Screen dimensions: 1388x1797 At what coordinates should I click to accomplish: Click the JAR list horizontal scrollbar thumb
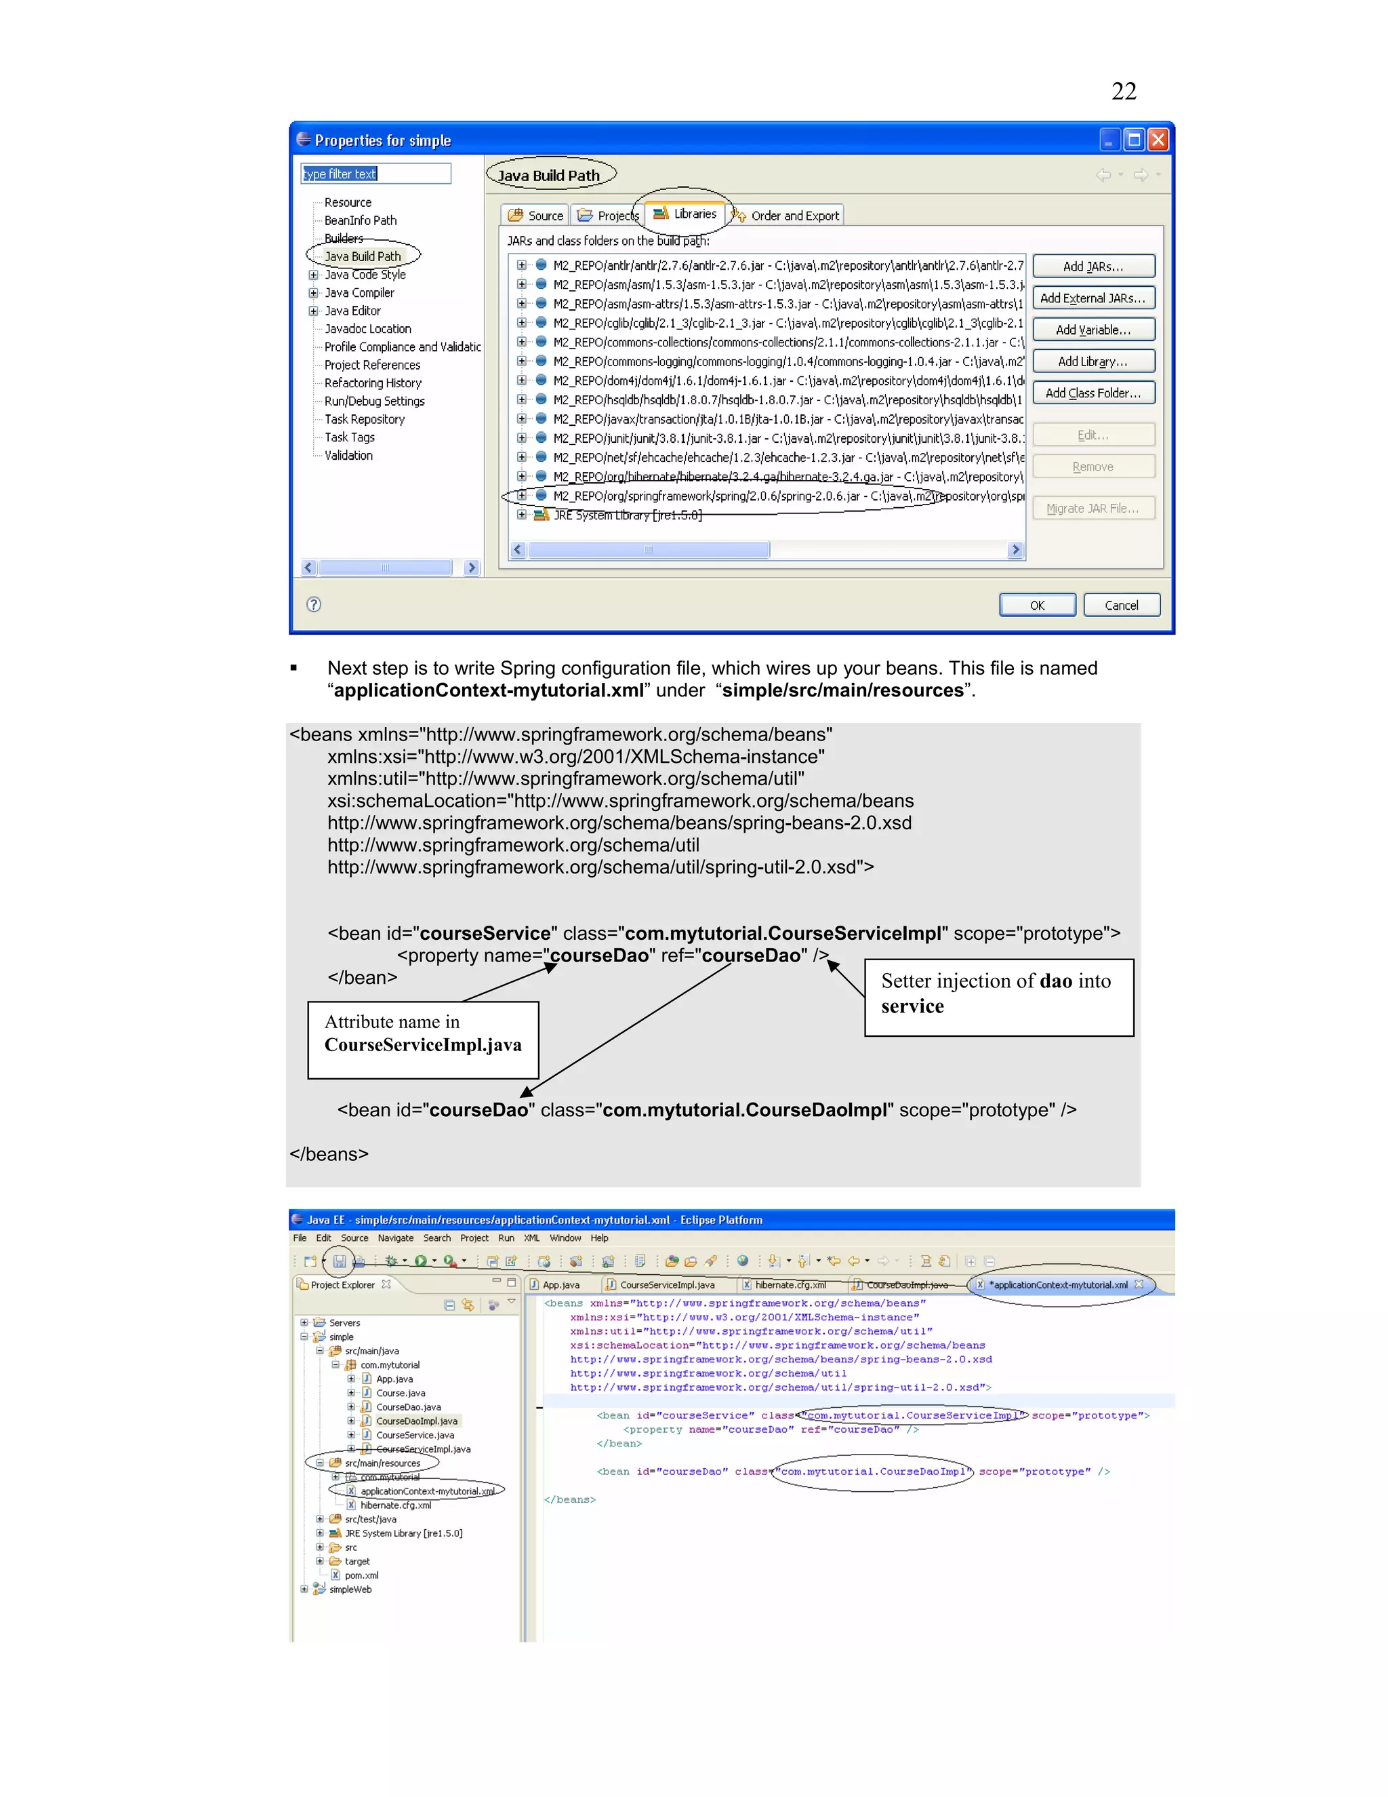tap(648, 550)
